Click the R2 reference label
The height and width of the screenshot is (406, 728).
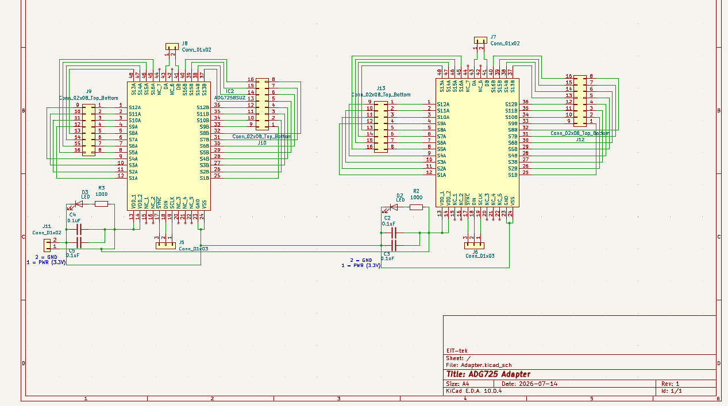click(416, 191)
